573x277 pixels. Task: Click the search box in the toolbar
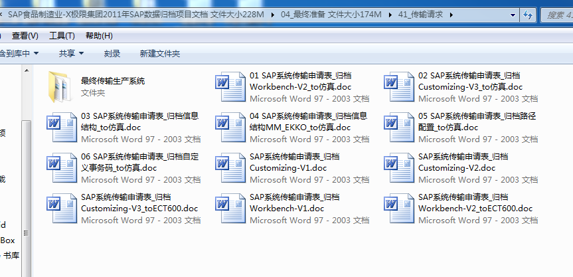(x=557, y=15)
